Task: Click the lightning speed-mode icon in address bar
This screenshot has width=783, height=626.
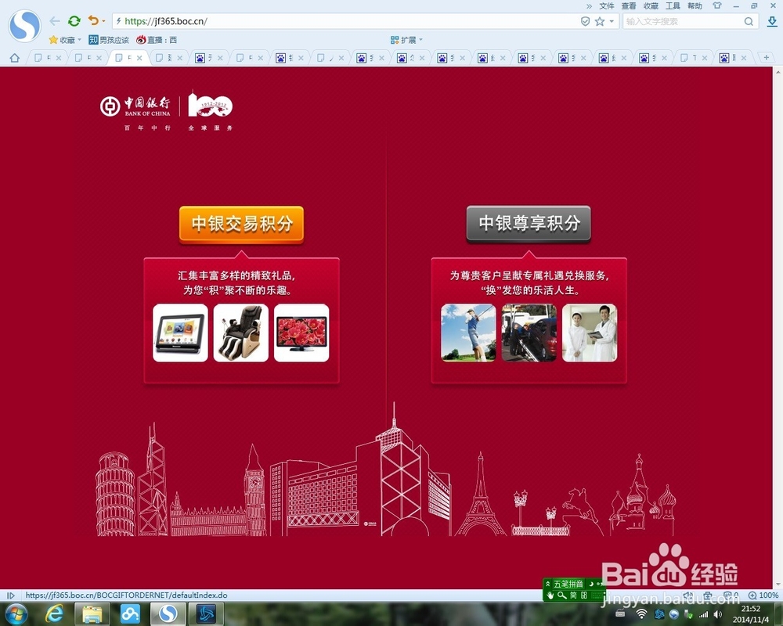Action: point(117,22)
